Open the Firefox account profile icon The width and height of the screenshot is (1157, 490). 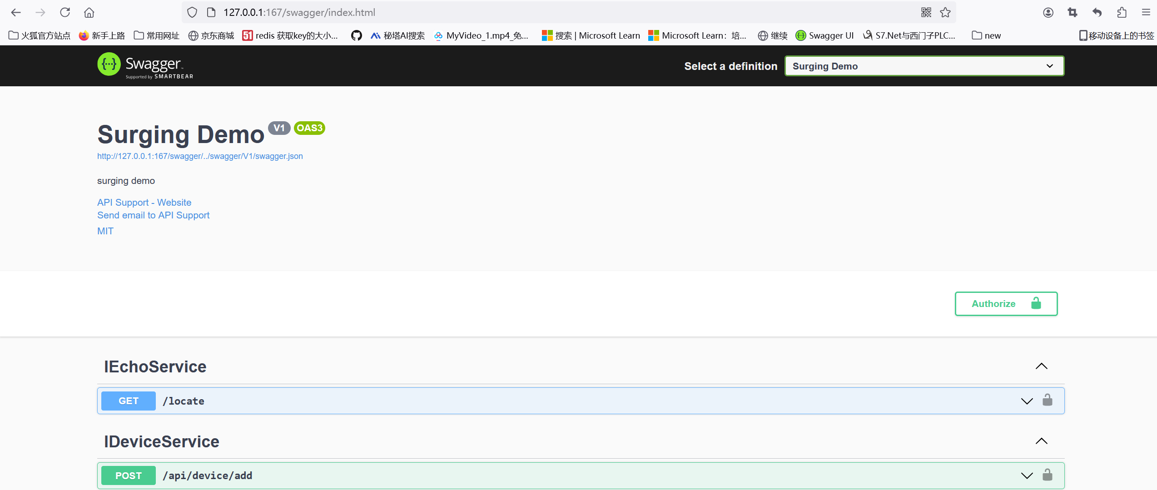pos(1048,12)
